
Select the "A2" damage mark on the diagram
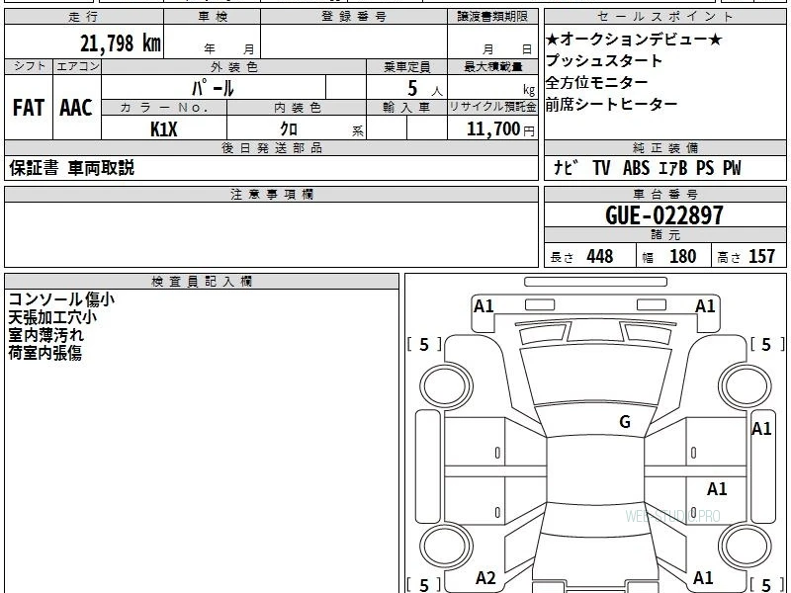(x=485, y=578)
